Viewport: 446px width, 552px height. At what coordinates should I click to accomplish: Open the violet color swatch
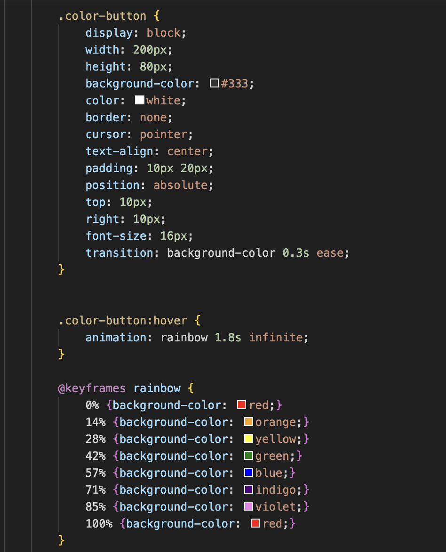tap(249, 507)
